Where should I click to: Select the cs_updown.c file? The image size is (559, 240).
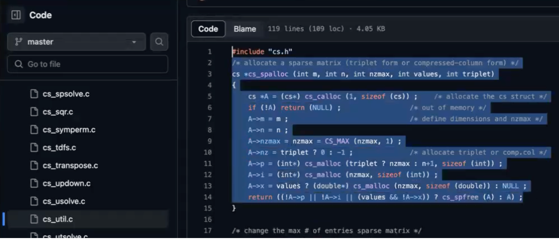click(66, 184)
